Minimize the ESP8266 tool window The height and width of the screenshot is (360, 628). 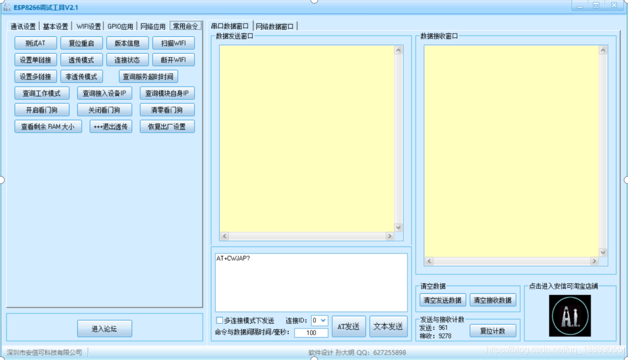[x=580, y=6]
